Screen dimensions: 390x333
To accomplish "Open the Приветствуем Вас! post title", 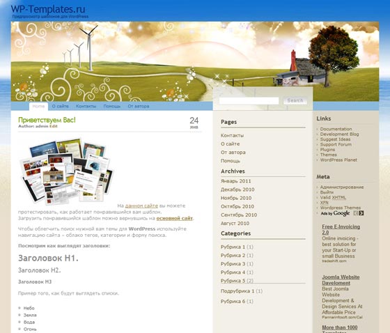I will pyautogui.click(x=47, y=120).
